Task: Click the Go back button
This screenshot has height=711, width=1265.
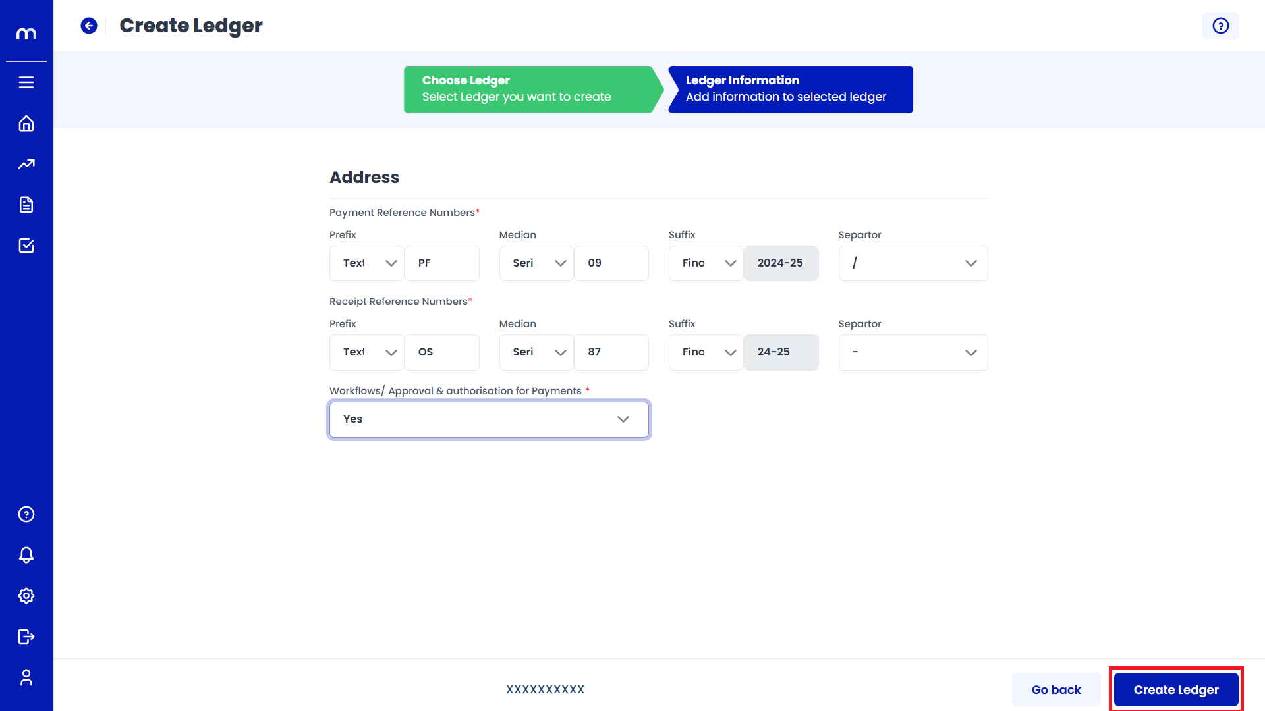Action: coord(1055,689)
